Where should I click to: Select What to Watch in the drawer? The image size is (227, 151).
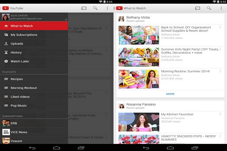34,26
